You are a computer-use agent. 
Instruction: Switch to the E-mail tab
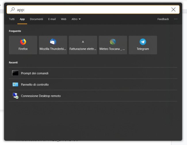52,19
